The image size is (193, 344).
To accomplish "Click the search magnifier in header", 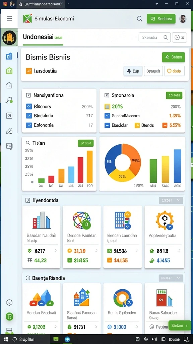I will pyautogui.click(x=139, y=19).
